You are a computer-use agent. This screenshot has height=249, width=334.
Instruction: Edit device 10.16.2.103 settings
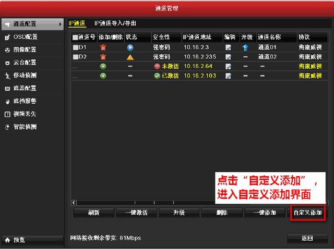point(229,76)
